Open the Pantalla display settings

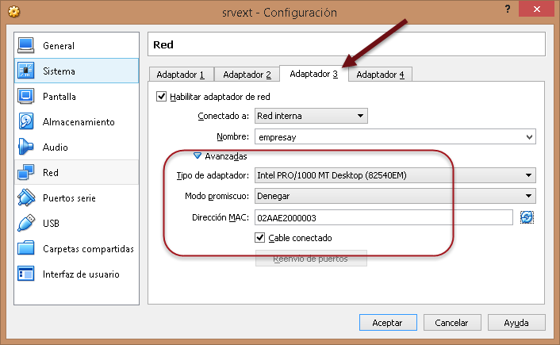pos(59,97)
